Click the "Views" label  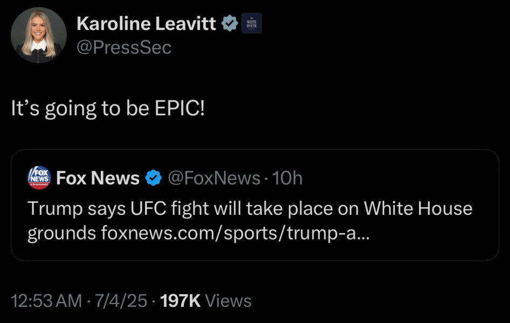(229, 300)
